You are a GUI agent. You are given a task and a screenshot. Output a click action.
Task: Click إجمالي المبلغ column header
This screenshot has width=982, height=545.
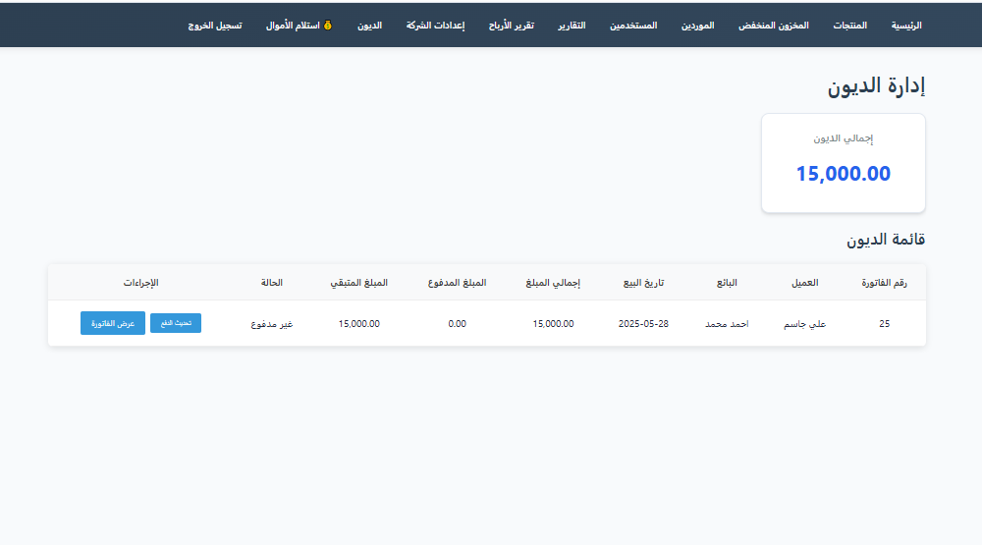(553, 283)
